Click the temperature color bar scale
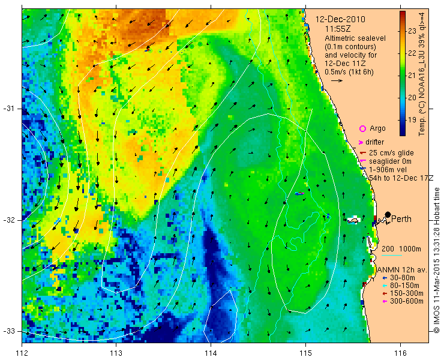Screen dimensions: 444x360 (403, 73)
